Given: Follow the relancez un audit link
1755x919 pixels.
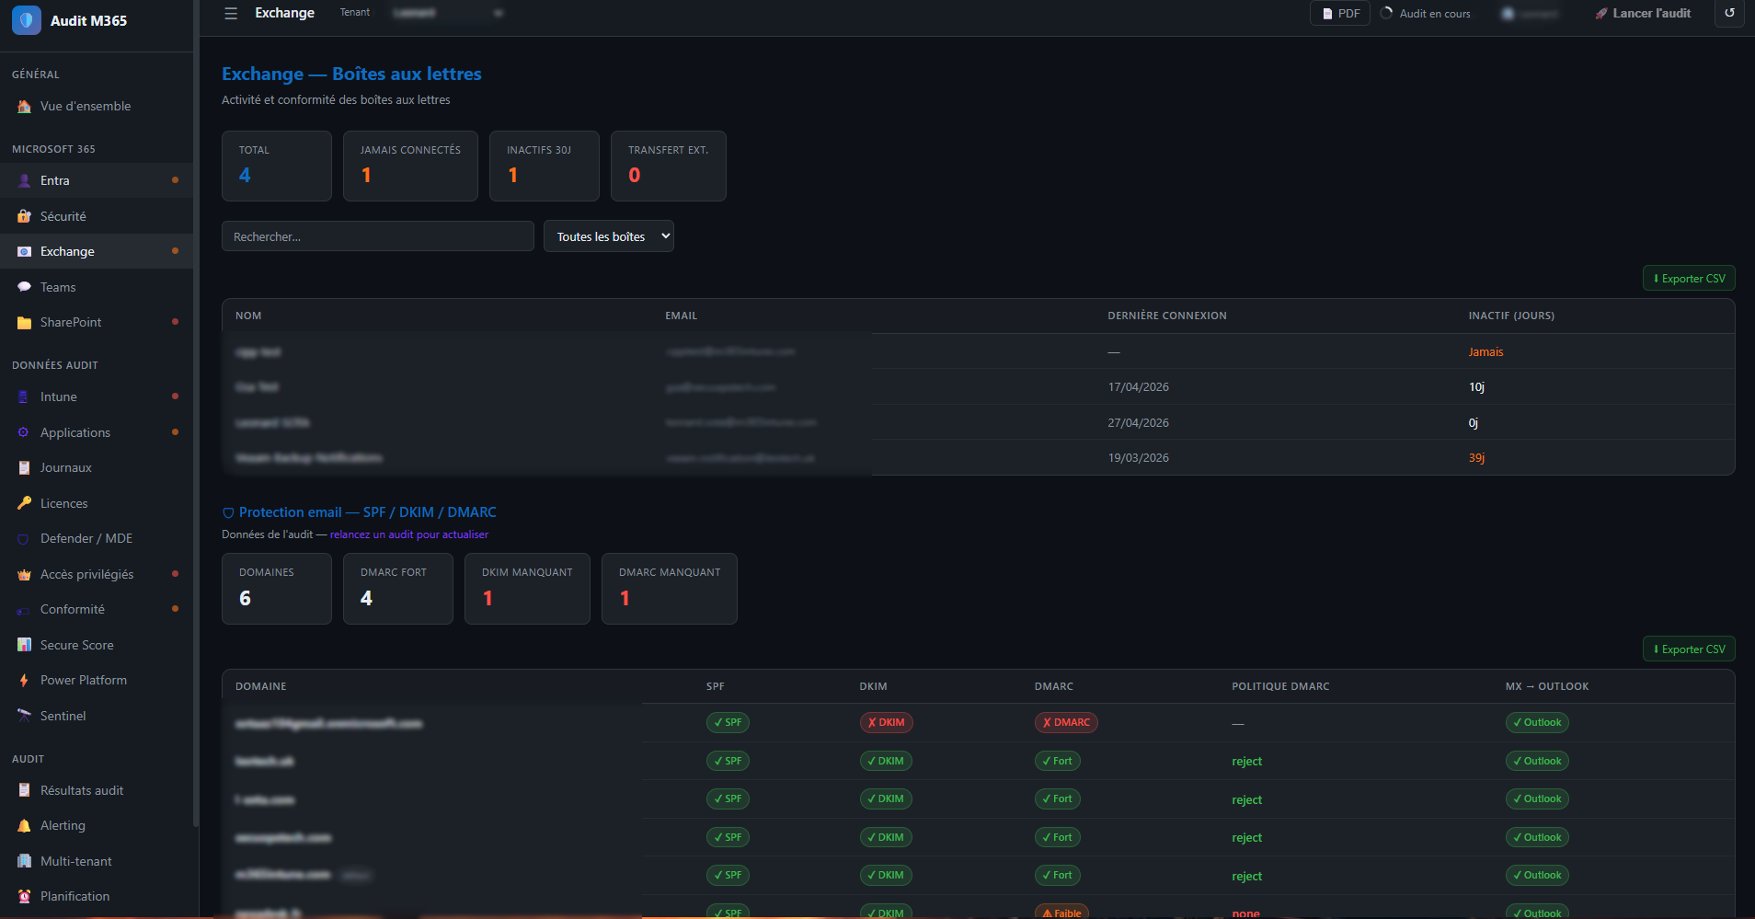Looking at the screenshot, I should point(408,534).
